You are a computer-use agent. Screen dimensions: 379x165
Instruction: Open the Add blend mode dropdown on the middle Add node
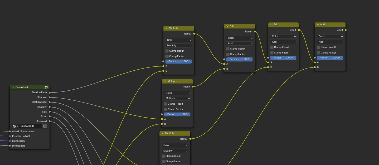pos(283,42)
